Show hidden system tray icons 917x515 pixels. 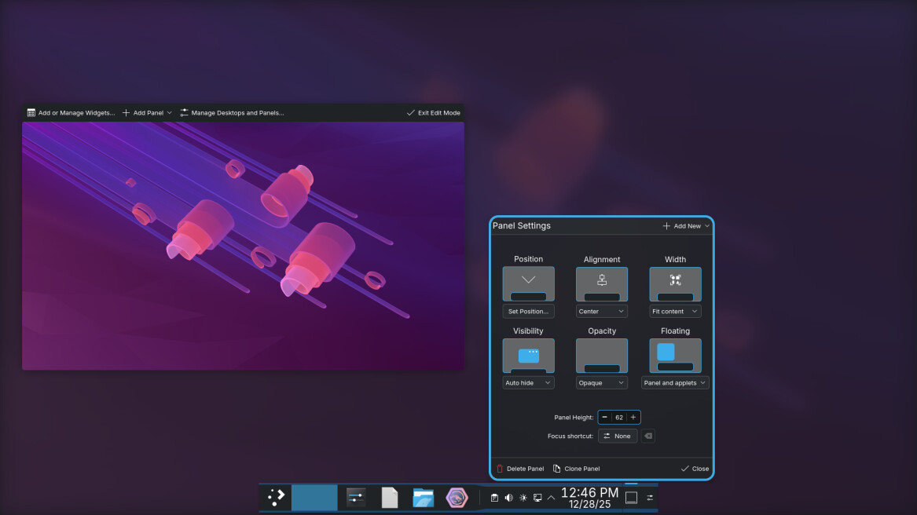tap(551, 498)
